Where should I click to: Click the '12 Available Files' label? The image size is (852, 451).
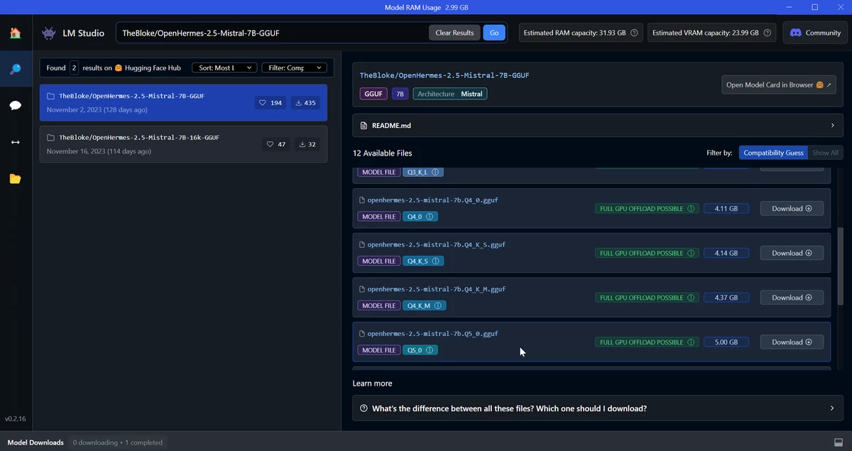(382, 153)
